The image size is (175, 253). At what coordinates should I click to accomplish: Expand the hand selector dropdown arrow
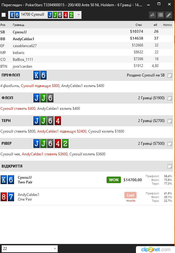tap(78, 15)
